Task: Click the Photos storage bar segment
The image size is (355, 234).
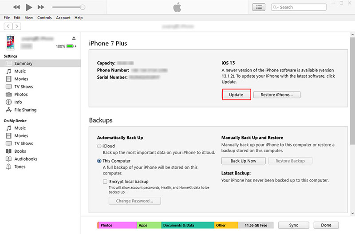Action: [x=117, y=225]
